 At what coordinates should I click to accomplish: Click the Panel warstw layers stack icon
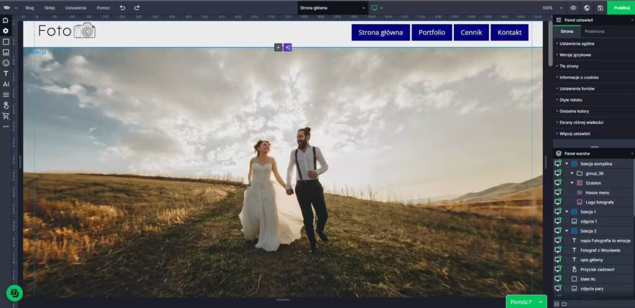[x=559, y=153]
